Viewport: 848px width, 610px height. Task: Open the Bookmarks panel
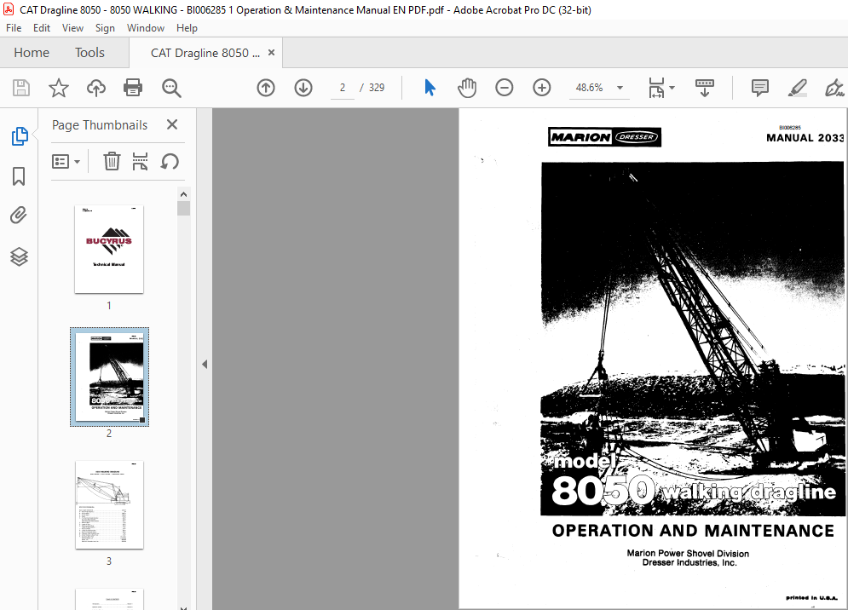tap(19, 176)
